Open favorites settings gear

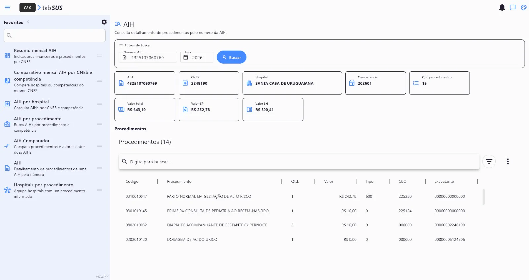click(104, 22)
